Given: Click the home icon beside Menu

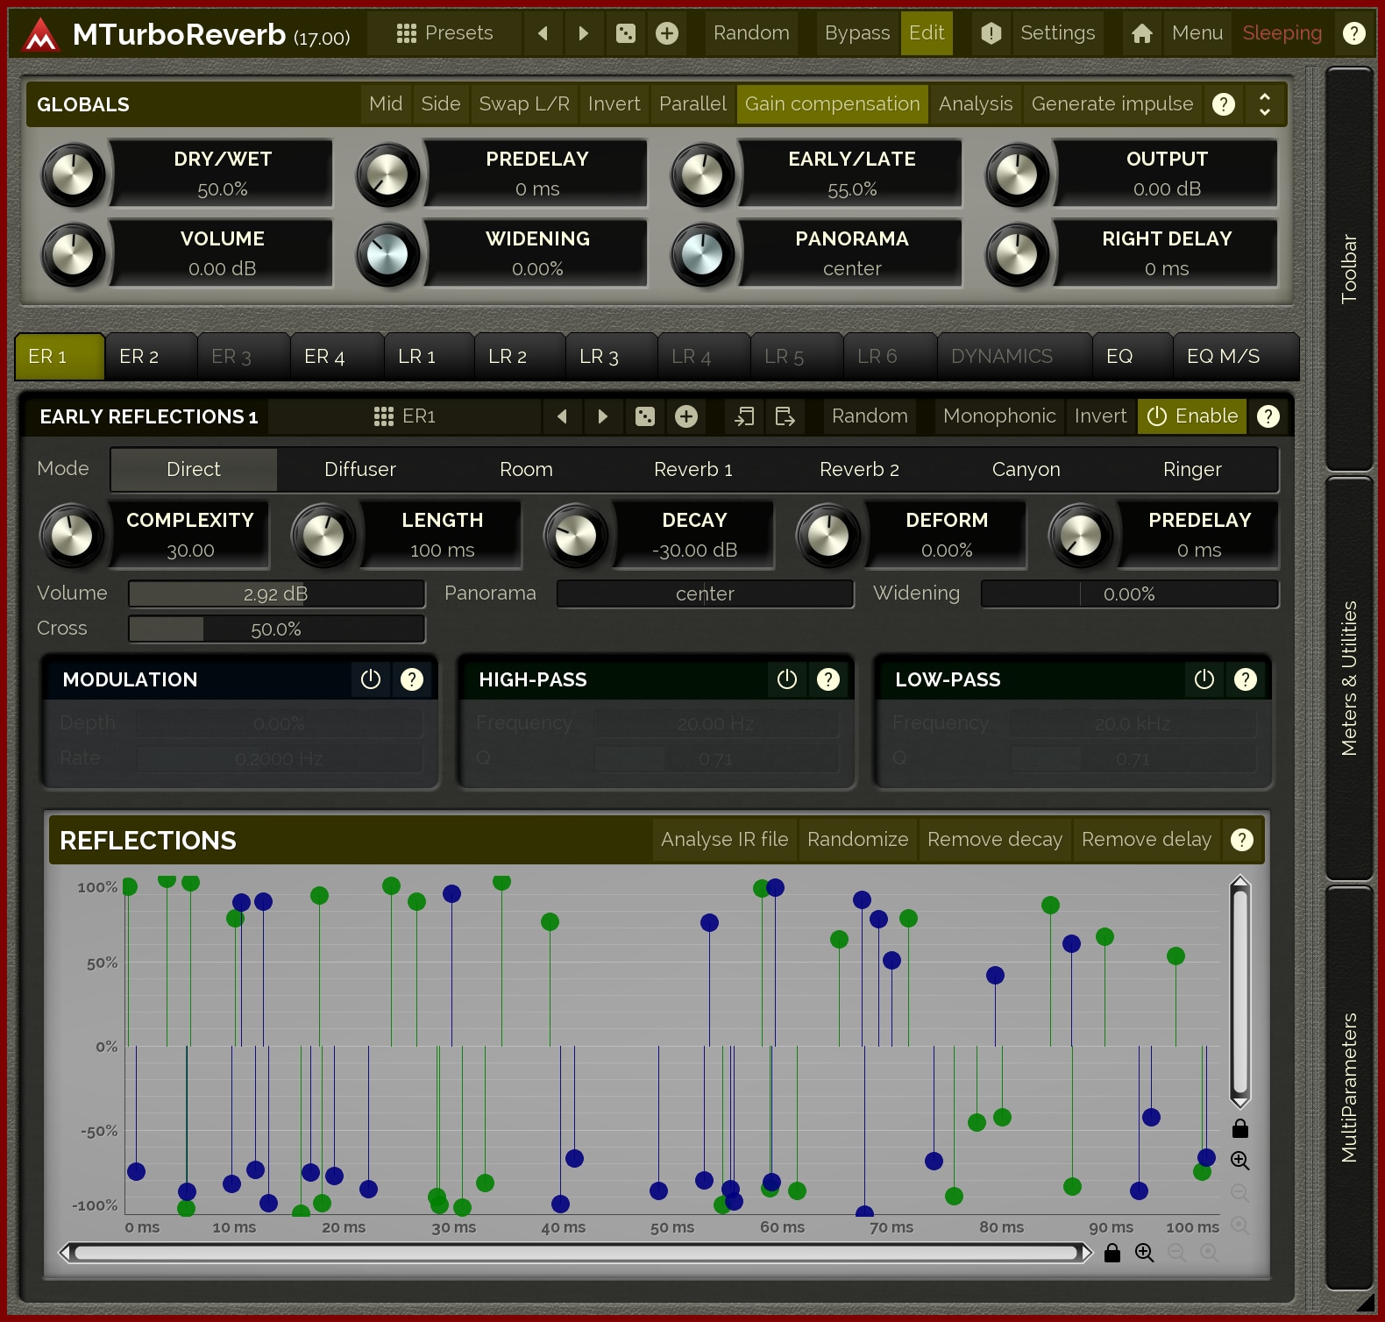Looking at the screenshot, I should 1141,33.
